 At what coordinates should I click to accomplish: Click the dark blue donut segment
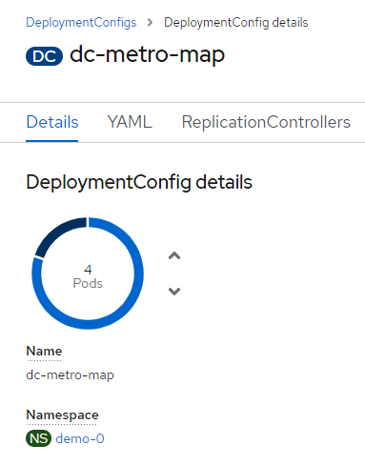pyautogui.click(x=57, y=233)
